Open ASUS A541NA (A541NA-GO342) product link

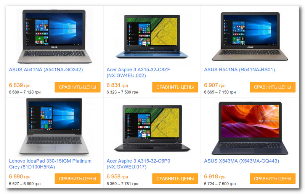[46, 70]
